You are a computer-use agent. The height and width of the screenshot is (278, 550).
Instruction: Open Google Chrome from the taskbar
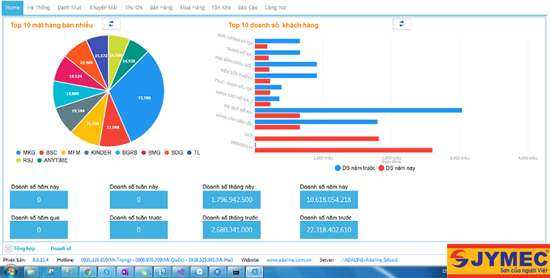pyautogui.click(x=89, y=272)
